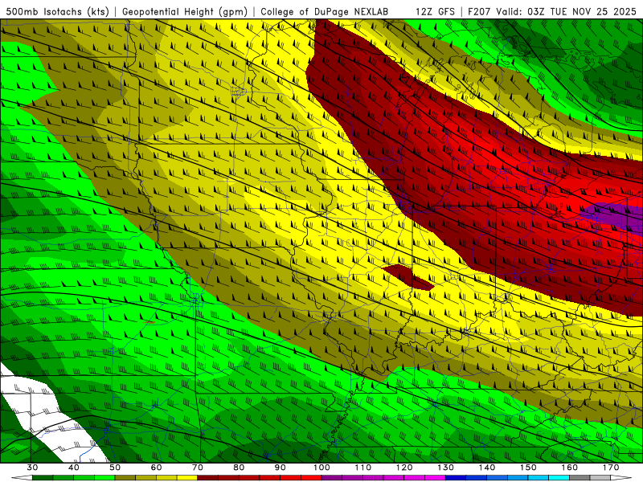Click the 'Geopotential Height (gpm)' title text
This screenshot has height=482, width=643.
(185, 11)
